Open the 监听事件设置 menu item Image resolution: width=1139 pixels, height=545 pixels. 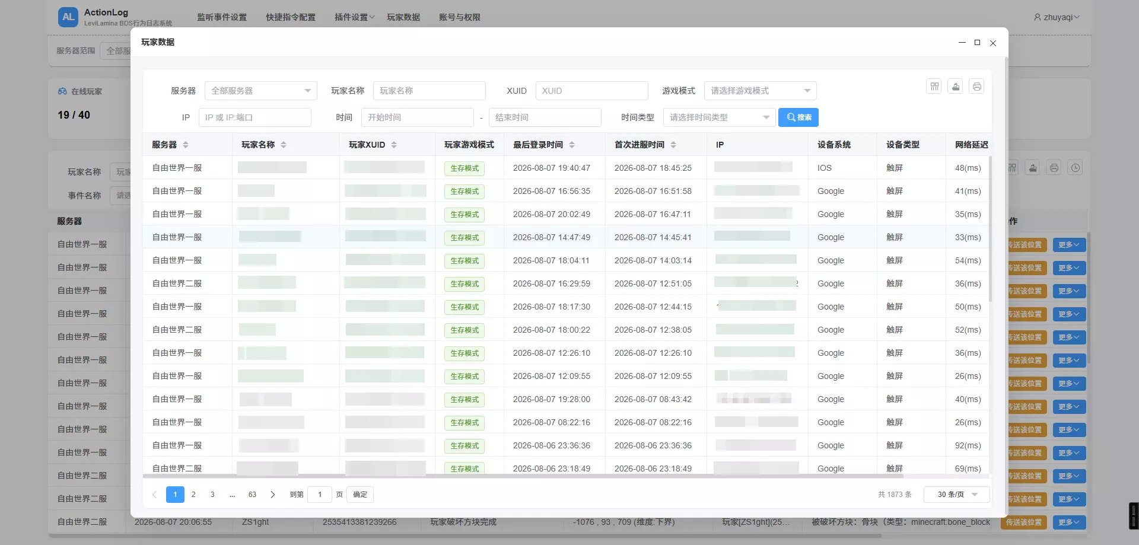pos(222,17)
